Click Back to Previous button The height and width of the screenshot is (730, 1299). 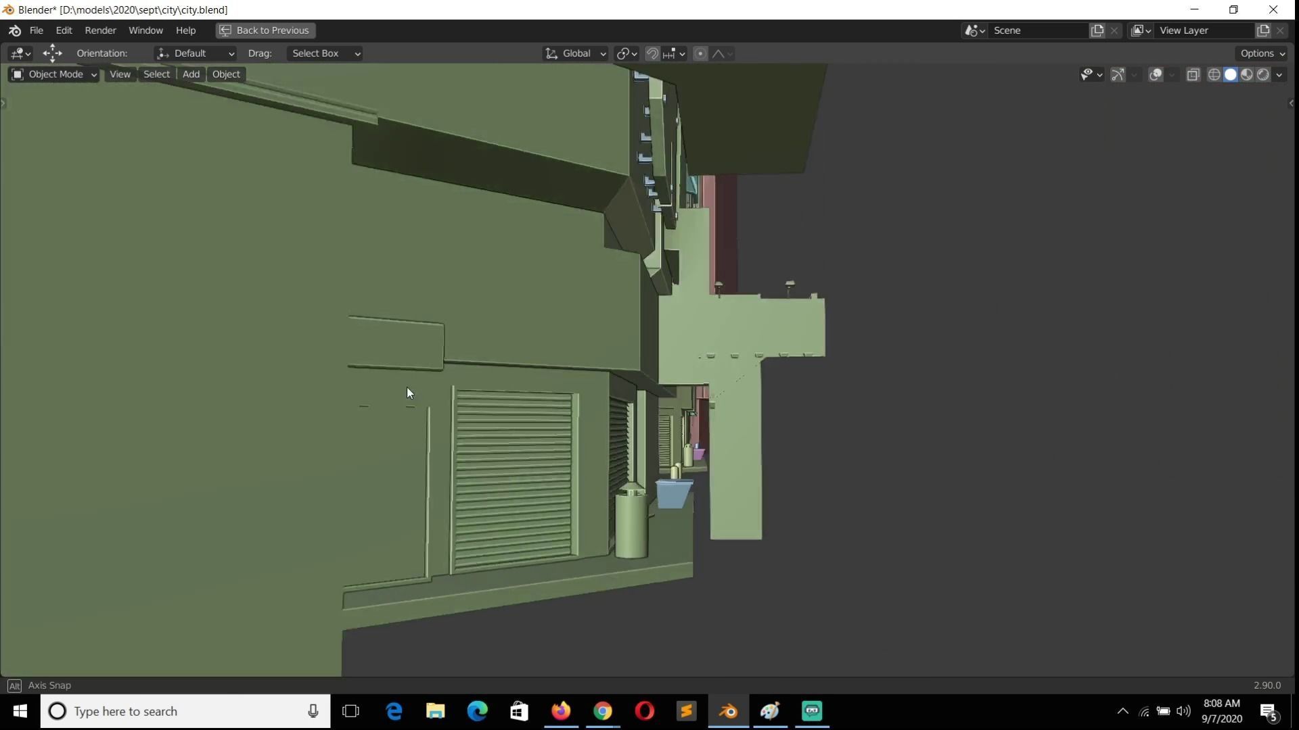coord(265,30)
